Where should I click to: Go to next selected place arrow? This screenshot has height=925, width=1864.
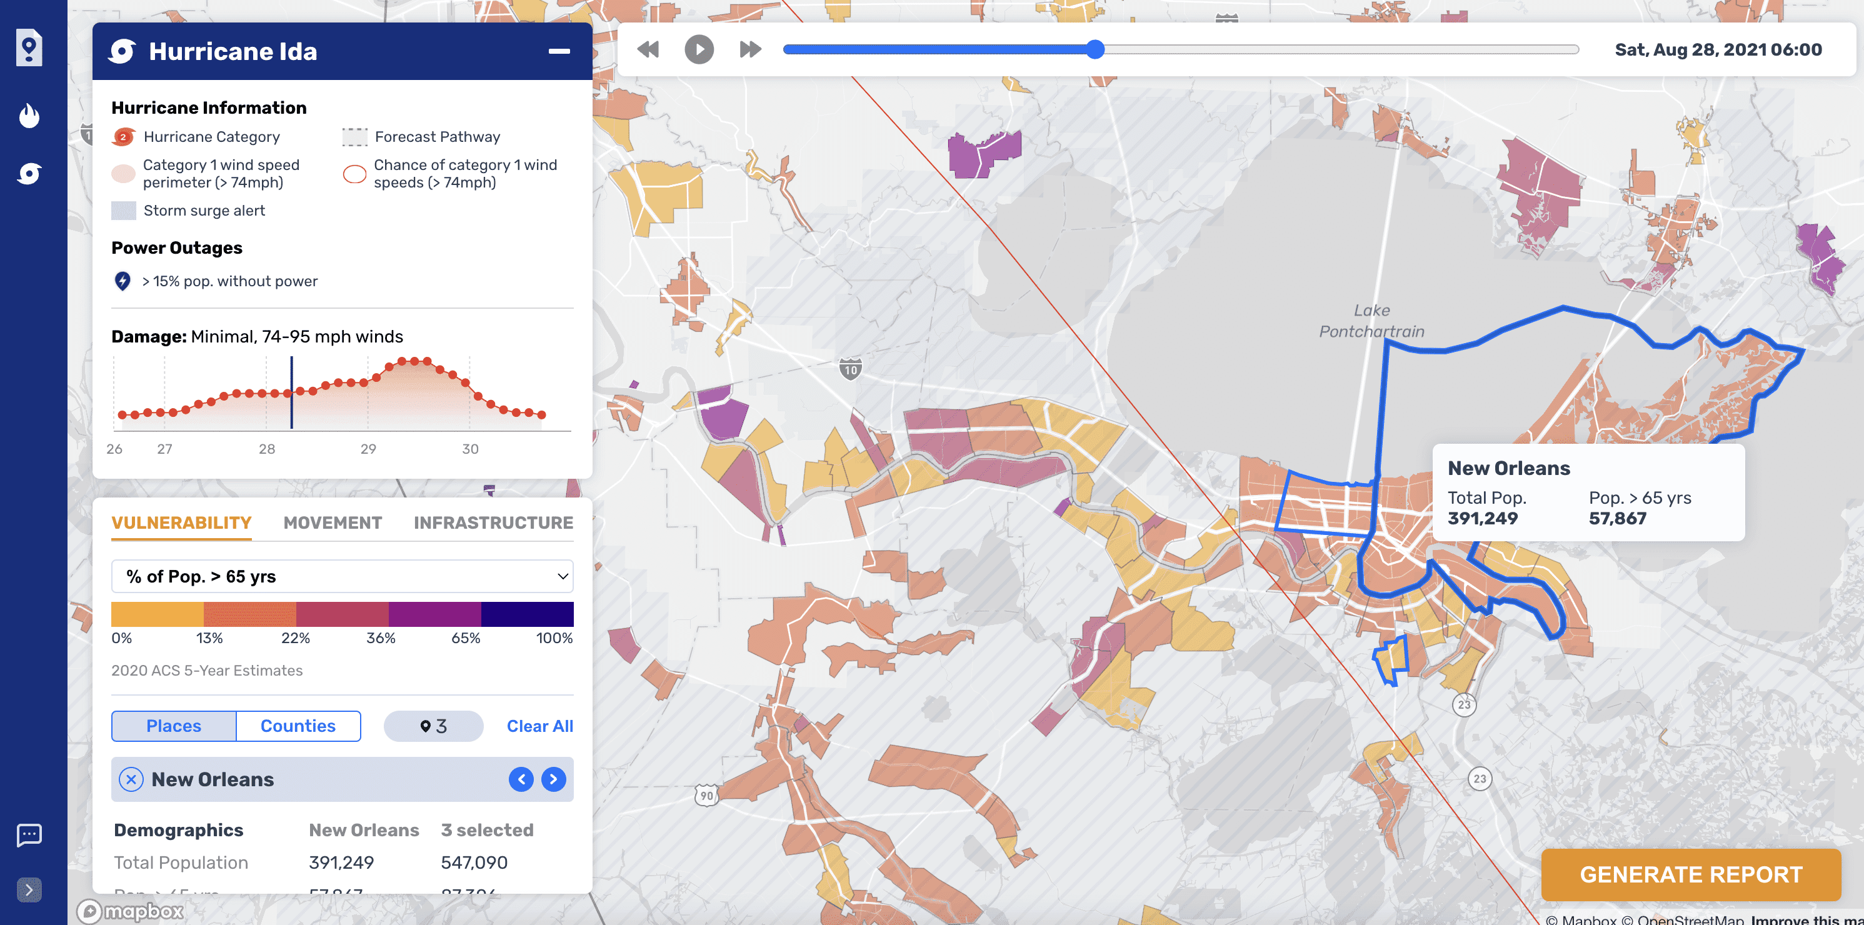tap(554, 779)
